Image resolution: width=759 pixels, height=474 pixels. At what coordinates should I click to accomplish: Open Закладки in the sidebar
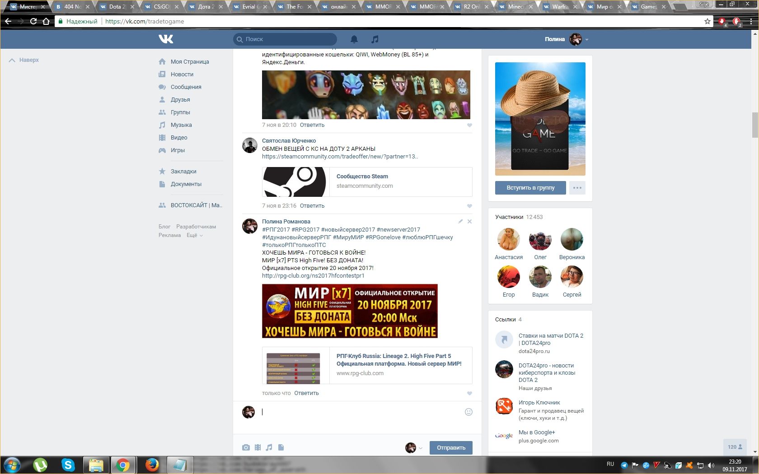[183, 172]
